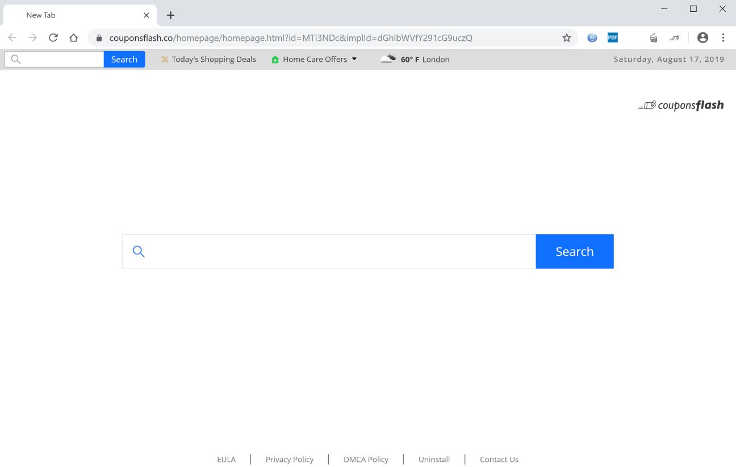This screenshot has height=467, width=736.
Task: Open the blue globe extension icon
Action: point(592,37)
